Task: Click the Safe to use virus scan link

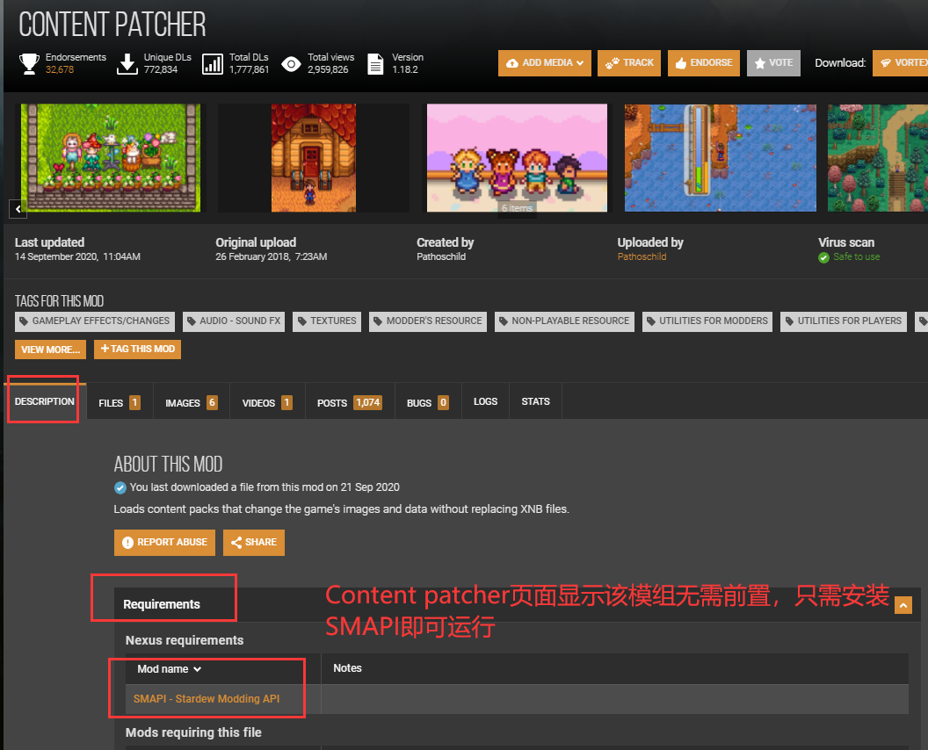Action: tap(857, 256)
